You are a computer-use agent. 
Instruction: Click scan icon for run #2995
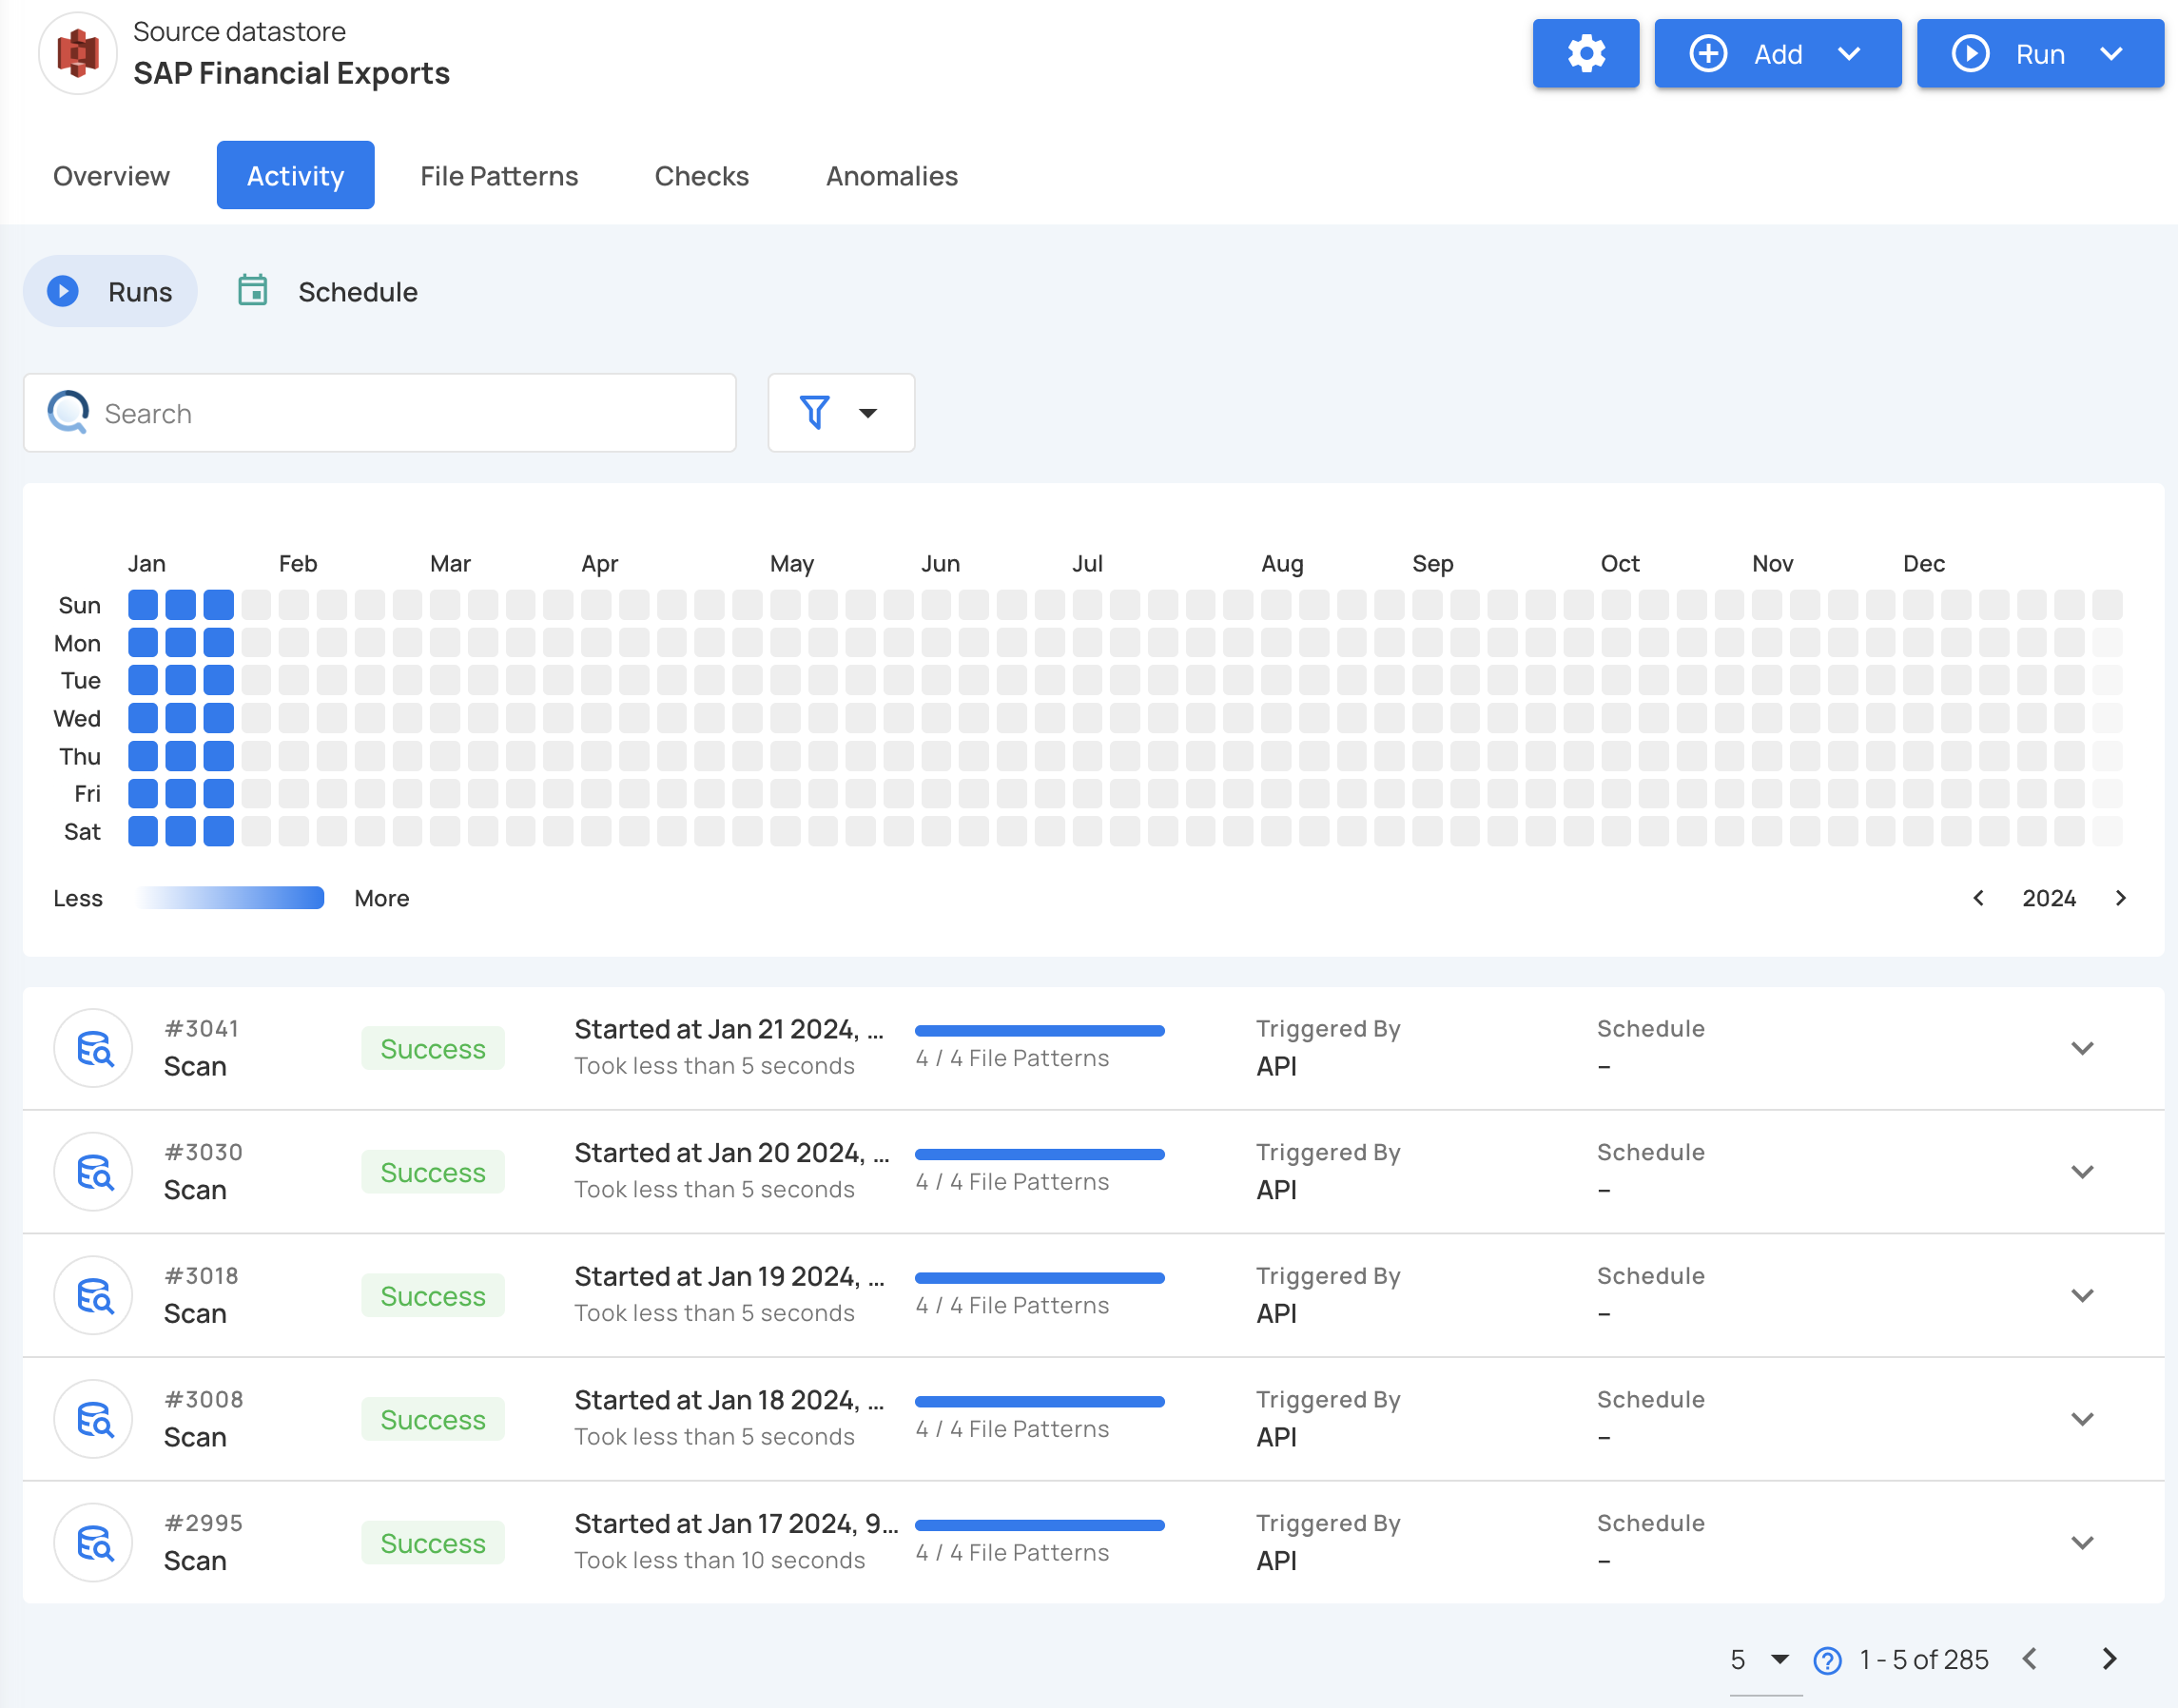click(x=93, y=1542)
